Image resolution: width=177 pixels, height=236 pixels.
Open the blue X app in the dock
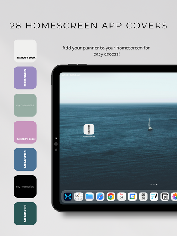pyautogui.click(x=68, y=196)
